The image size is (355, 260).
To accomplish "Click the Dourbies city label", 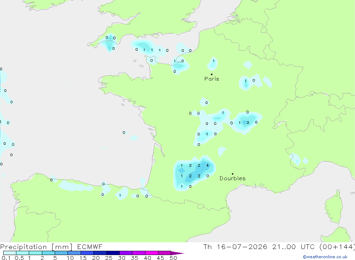I will click(x=233, y=178).
